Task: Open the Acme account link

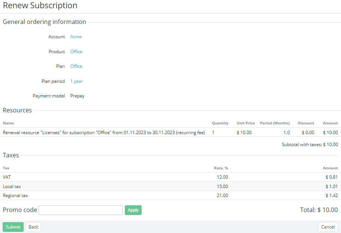Action: (76, 37)
